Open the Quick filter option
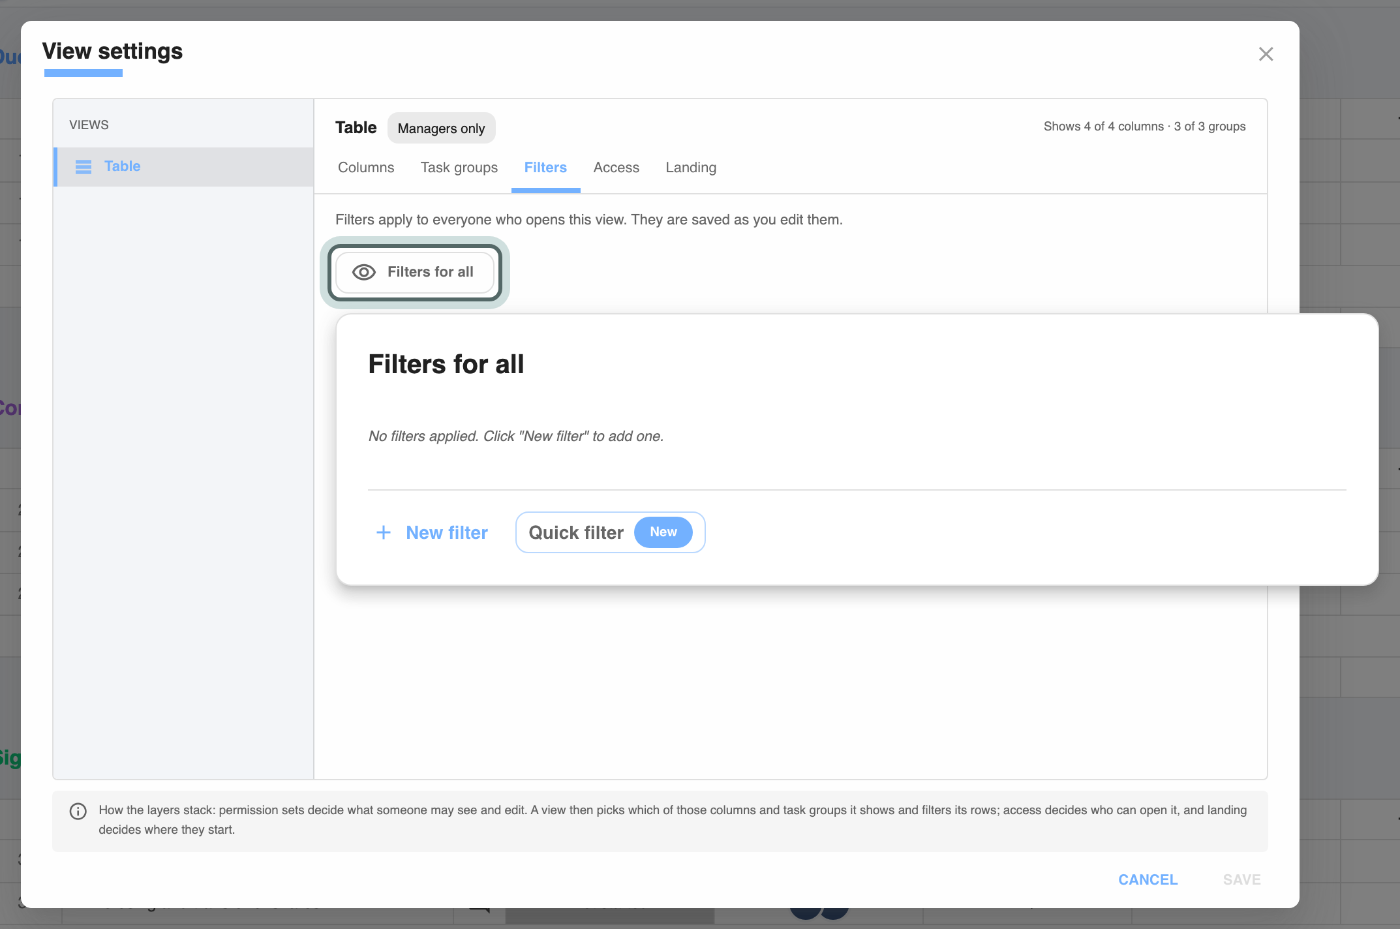The height and width of the screenshot is (929, 1400). (x=610, y=532)
